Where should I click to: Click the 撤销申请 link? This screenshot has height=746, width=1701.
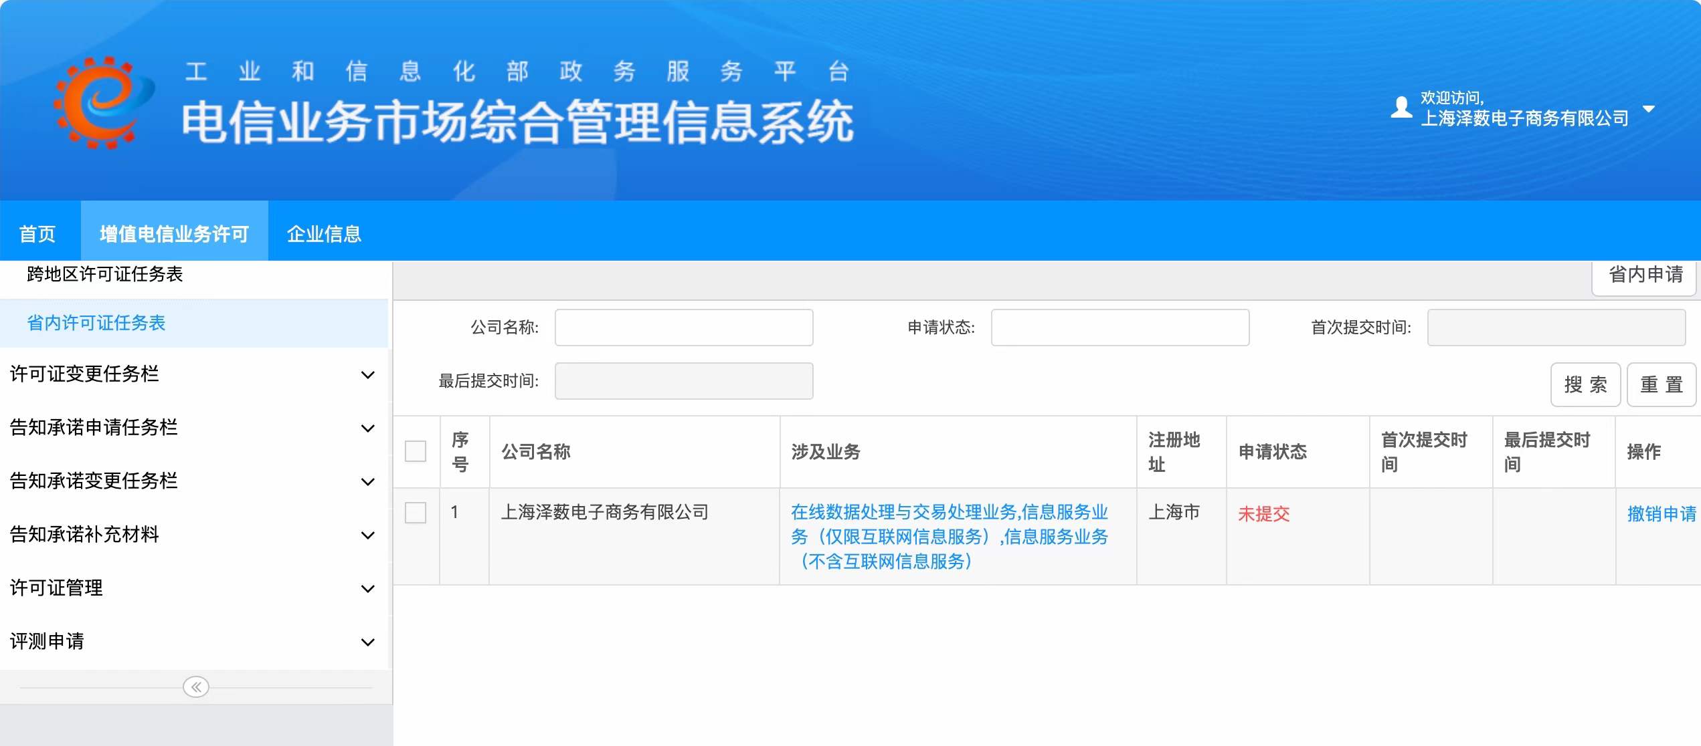[1661, 513]
